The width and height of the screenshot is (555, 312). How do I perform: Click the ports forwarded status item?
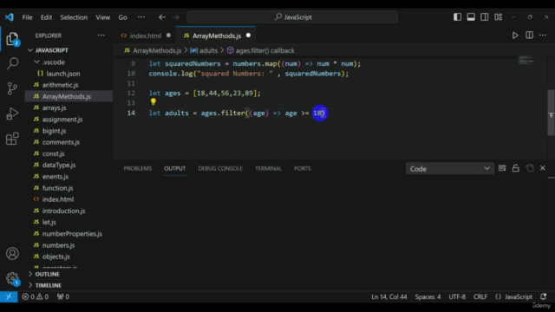click(x=63, y=296)
